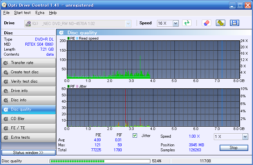Viewport: 253px width, 165px height.
Task: Click the green PIE legend swatch
Action: [x=69, y=38]
